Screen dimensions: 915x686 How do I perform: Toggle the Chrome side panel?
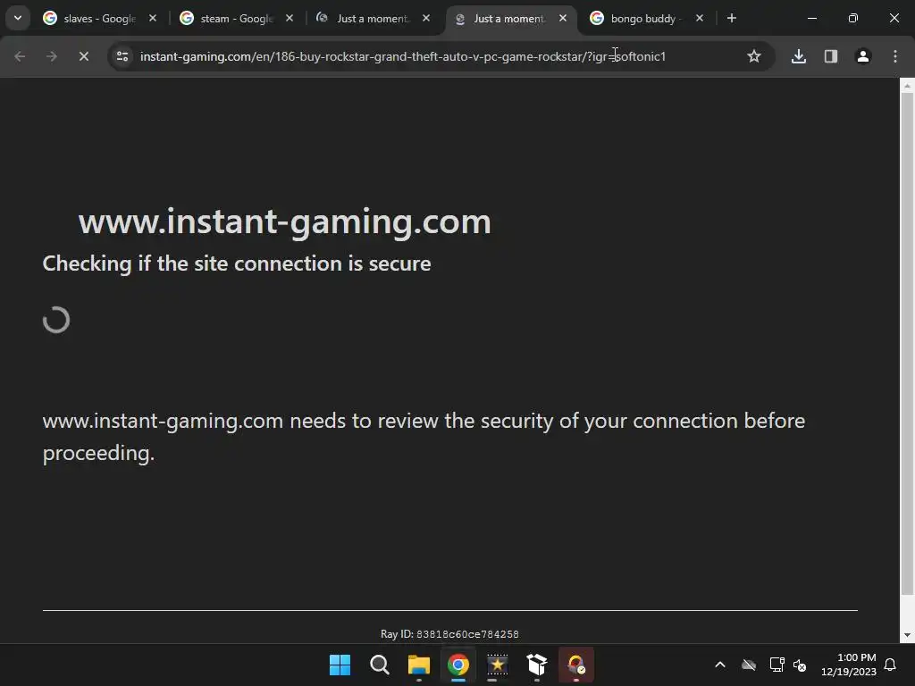[831, 56]
